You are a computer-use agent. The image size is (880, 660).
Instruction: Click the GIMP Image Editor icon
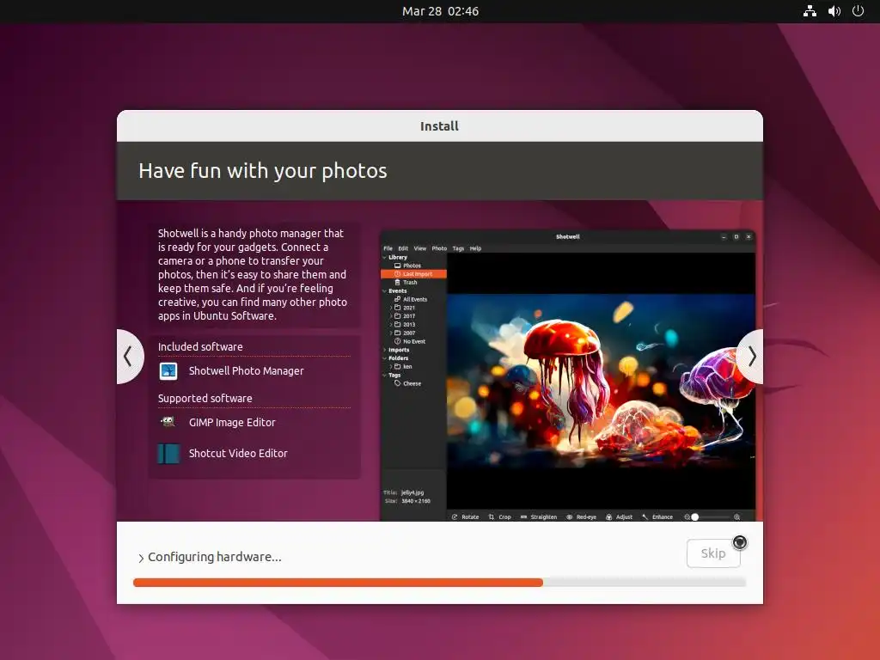click(x=168, y=422)
